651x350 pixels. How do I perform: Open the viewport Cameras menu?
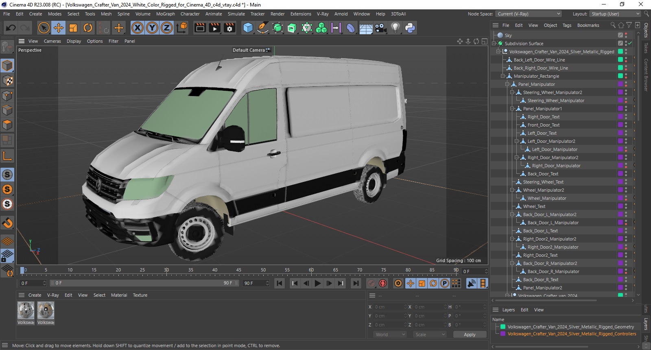click(x=52, y=41)
